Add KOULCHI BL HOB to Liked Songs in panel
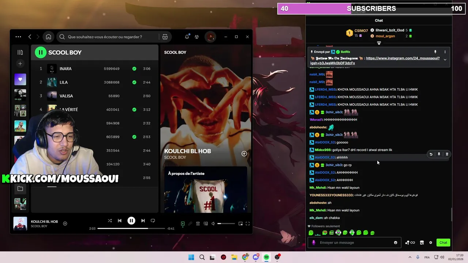 pos(244,154)
